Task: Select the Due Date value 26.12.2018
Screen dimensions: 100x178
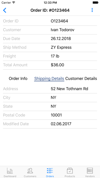Action: pos(61,39)
